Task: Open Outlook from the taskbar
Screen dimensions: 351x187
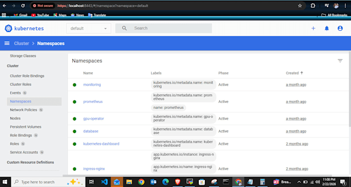Action: (x=153, y=182)
